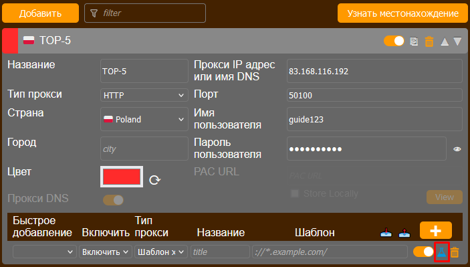Toggle the pattern row enable switch
Viewport: 470px width, 267px height.
click(x=423, y=252)
